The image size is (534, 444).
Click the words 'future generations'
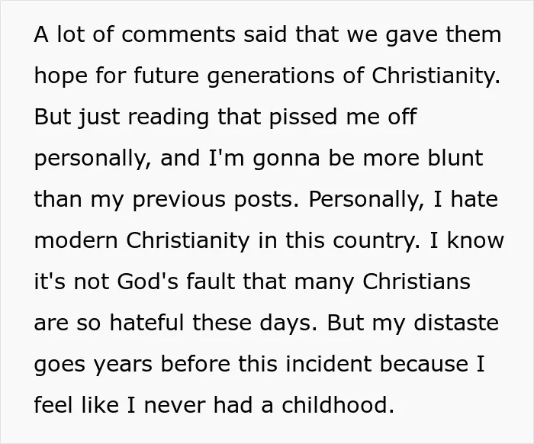pyautogui.click(x=234, y=76)
